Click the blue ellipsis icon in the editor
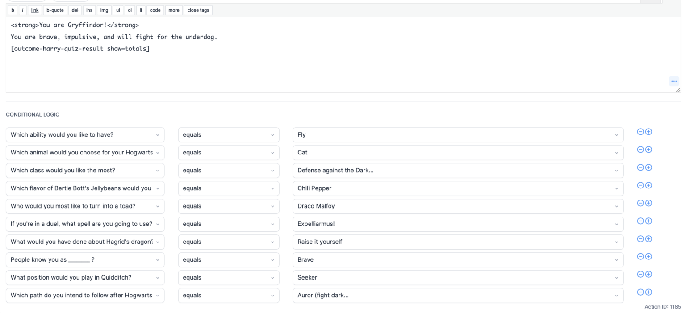Screen dimensions: 686x313 click(x=674, y=81)
